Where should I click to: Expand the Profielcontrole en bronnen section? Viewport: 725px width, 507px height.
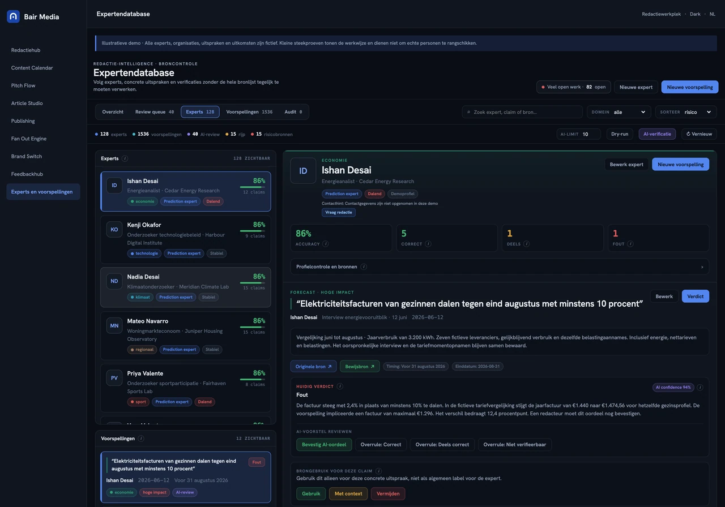[x=500, y=267]
